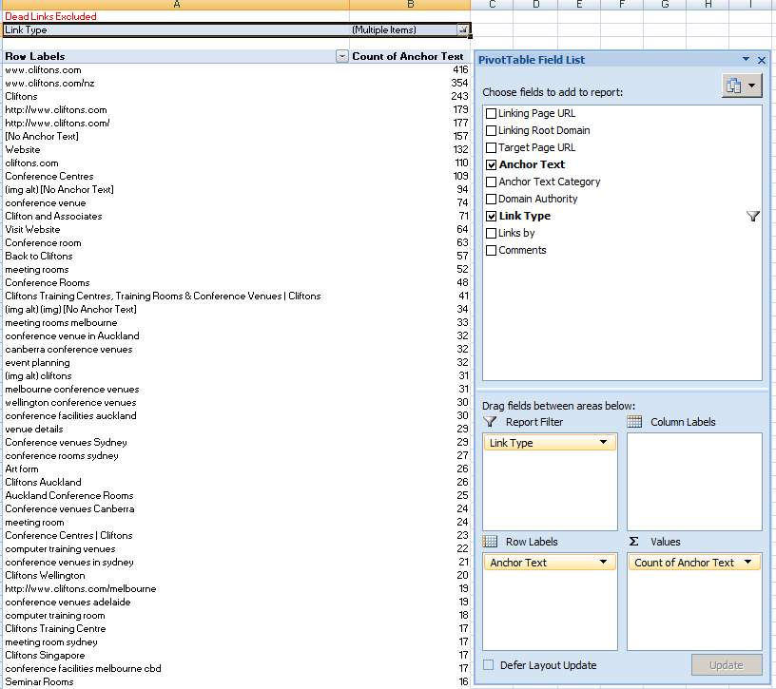Select column B header
Viewport: 776px width, 689px height.
[x=410, y=6]
